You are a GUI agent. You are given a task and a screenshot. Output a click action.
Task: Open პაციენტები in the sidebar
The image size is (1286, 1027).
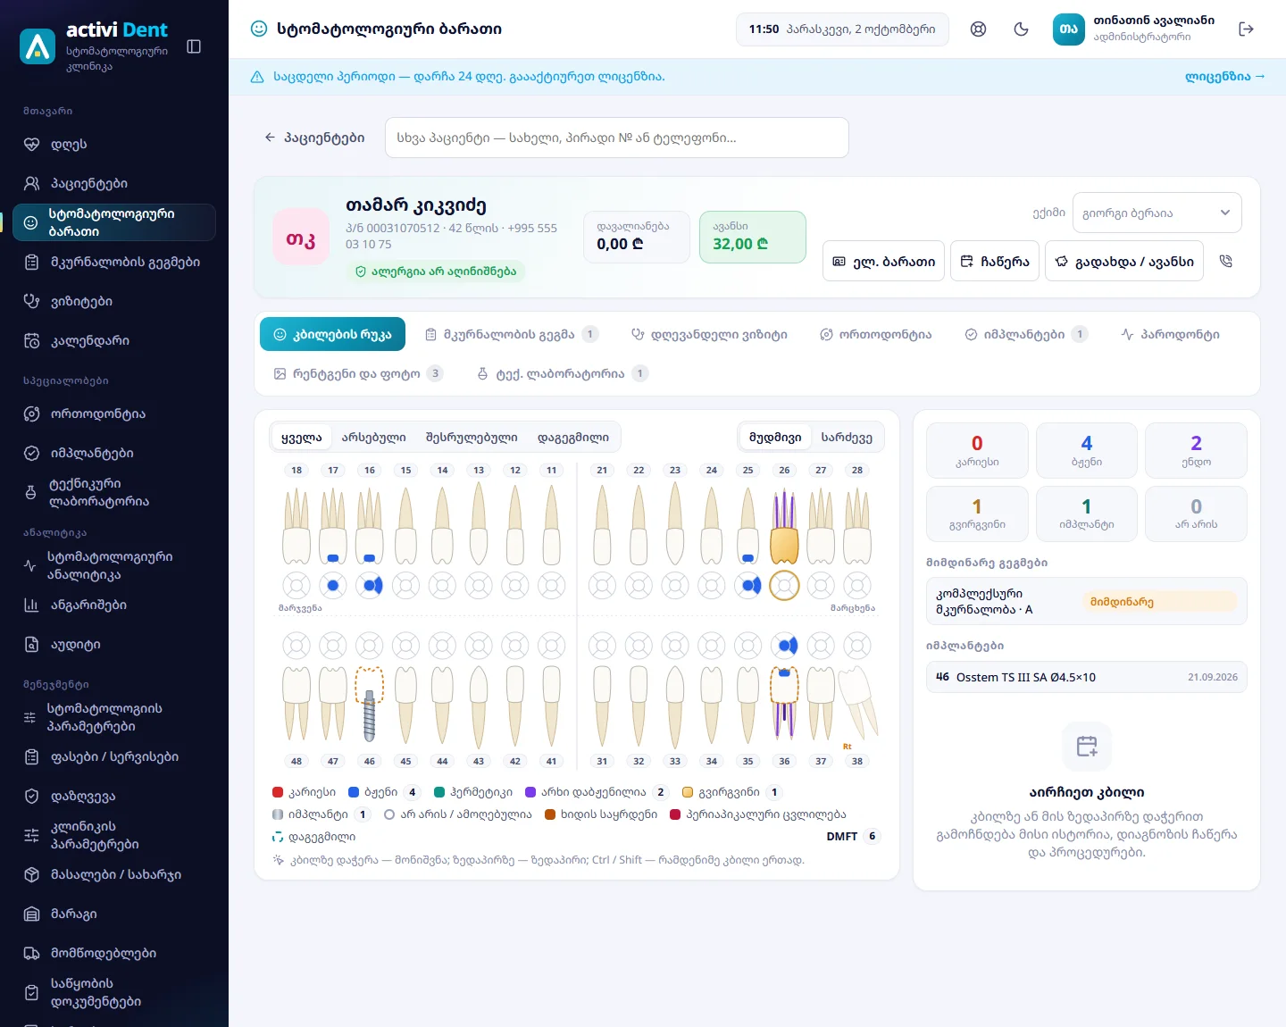pos(114,183)
